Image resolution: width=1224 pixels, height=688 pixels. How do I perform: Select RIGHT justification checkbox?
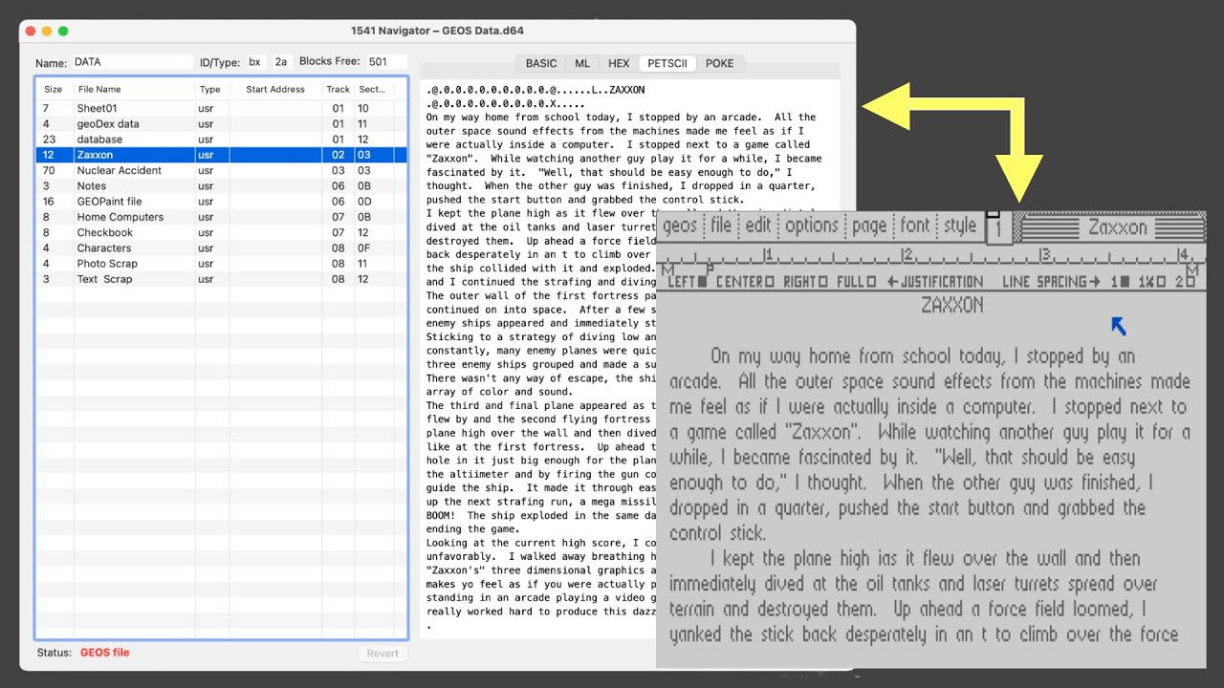(823, 281)
